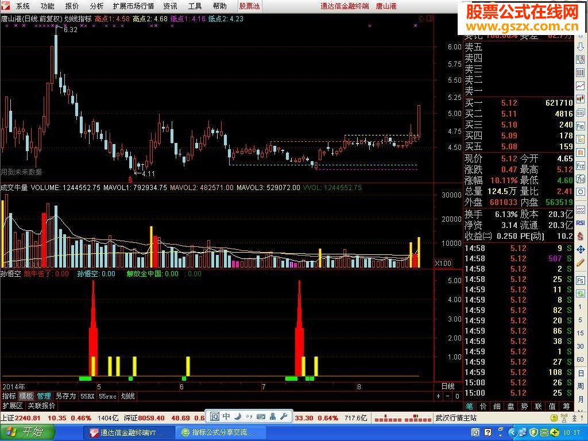Select the candlestick K-line chart icon

click(x=580, y=99)
